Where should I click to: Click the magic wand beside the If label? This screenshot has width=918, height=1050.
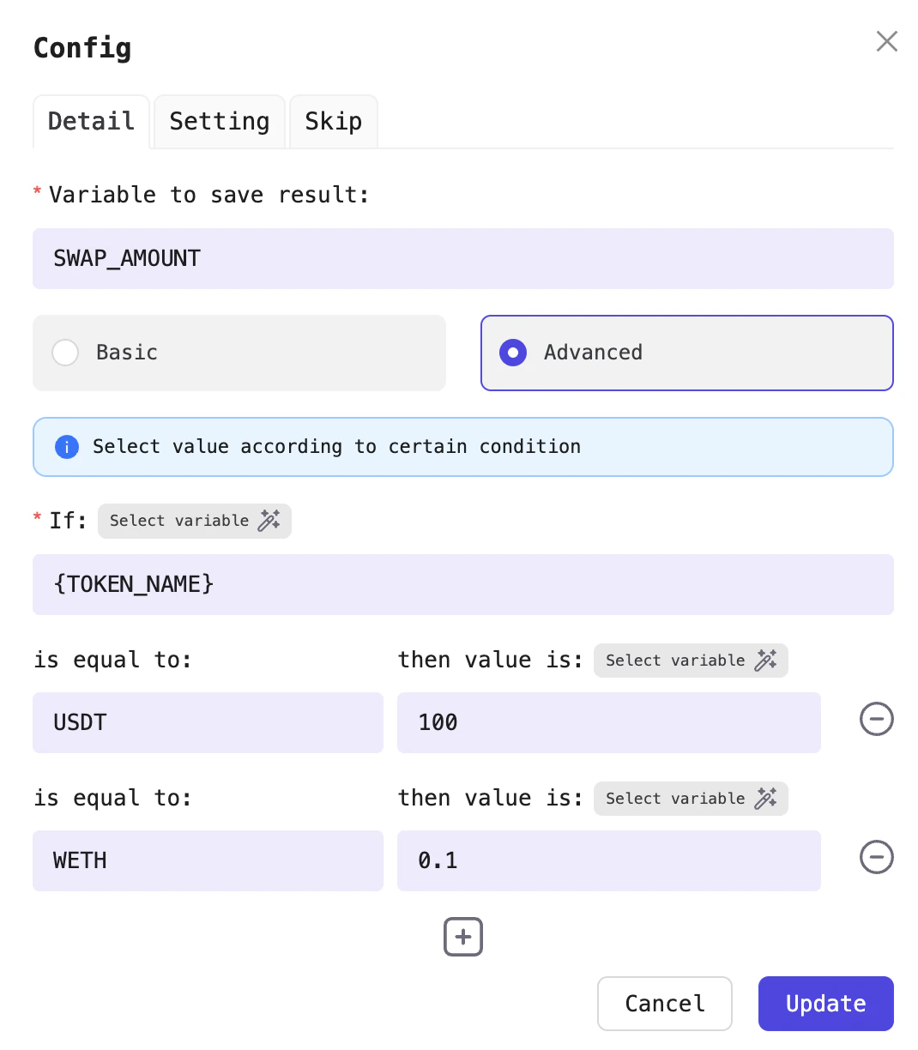click(269, 520)
